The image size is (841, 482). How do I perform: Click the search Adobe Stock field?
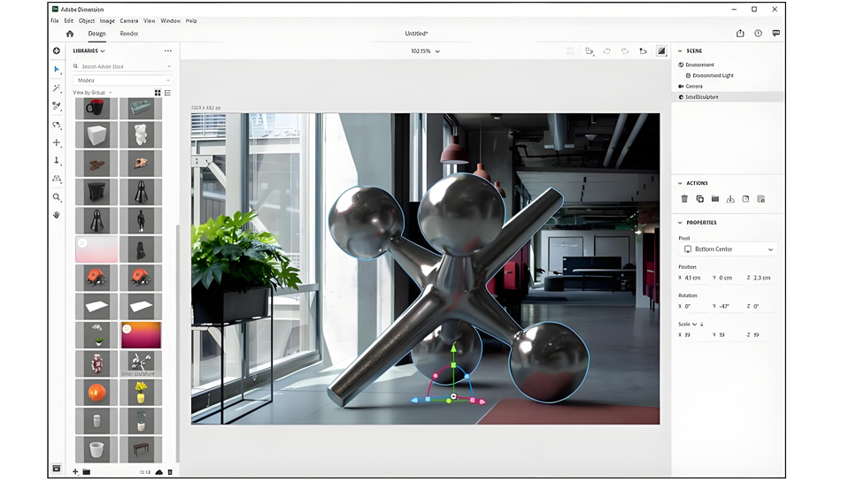pos(122,66)
